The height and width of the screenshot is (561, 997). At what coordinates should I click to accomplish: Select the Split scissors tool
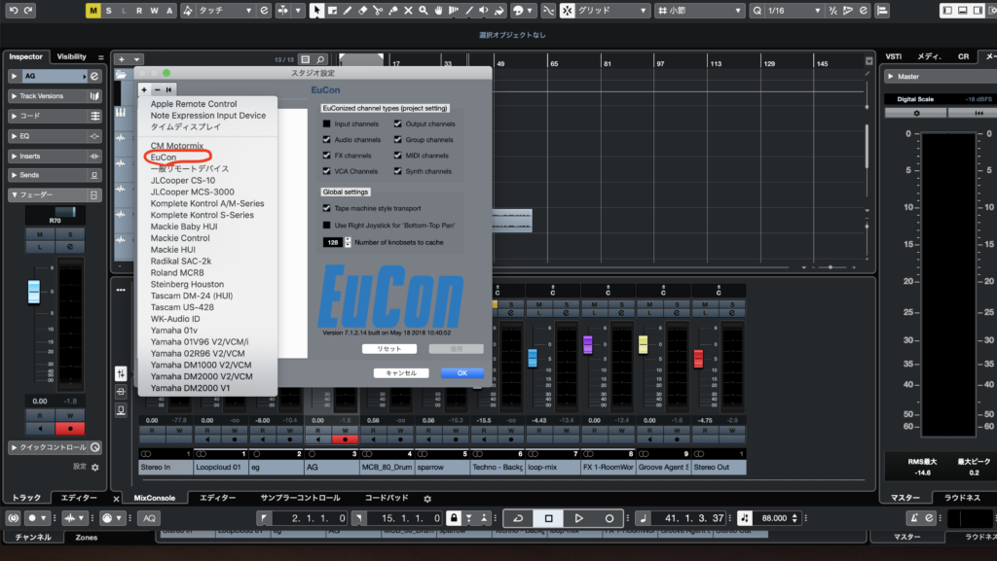(377, 10)
